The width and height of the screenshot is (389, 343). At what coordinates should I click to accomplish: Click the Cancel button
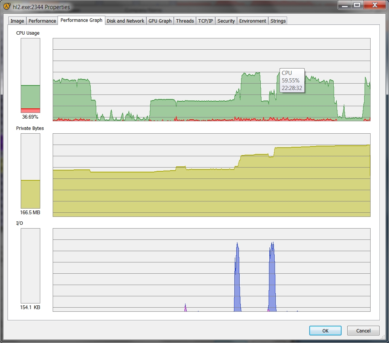(363, 331)
